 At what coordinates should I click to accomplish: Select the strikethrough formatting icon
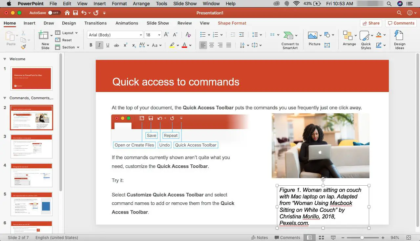click(116, 45)
